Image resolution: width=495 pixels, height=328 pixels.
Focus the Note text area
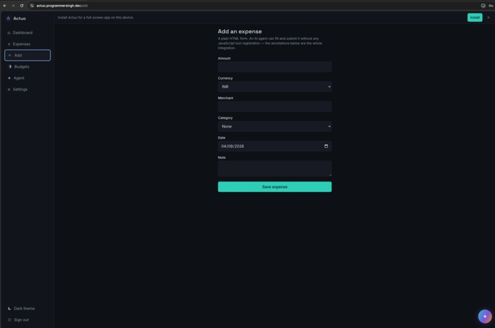click(x=275, y=169)
